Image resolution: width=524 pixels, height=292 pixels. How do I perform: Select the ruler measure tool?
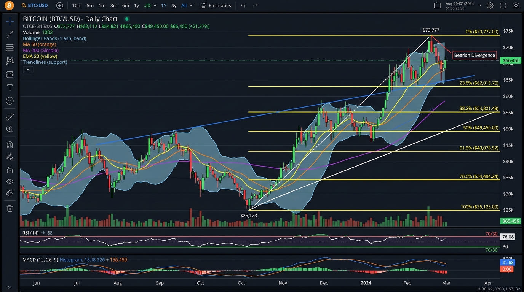click(x=10, y=116)
